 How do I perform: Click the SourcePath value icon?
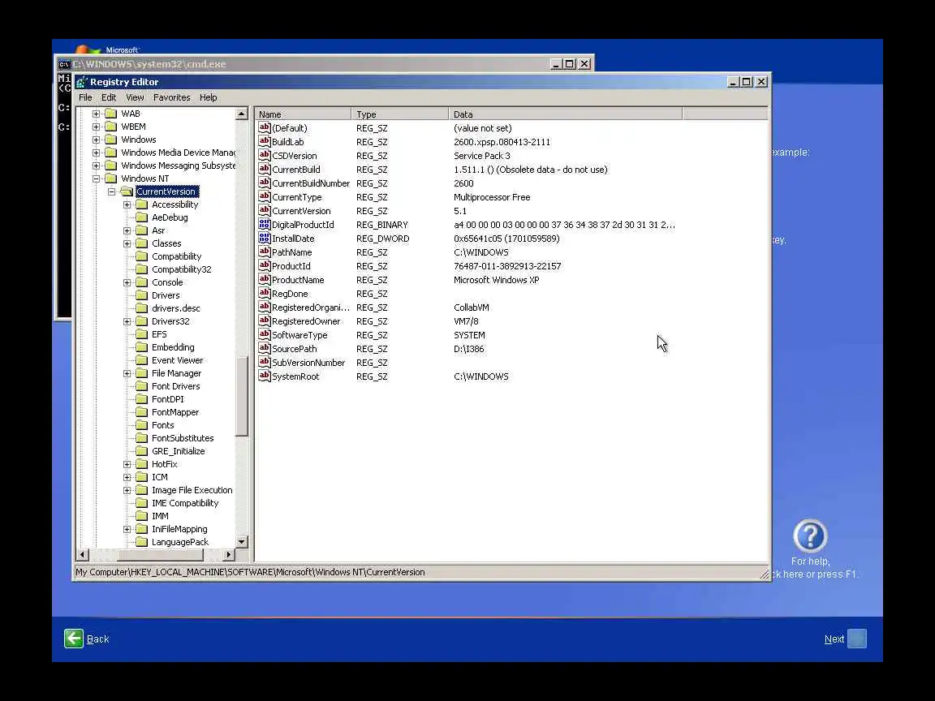(x=264, y=348)
